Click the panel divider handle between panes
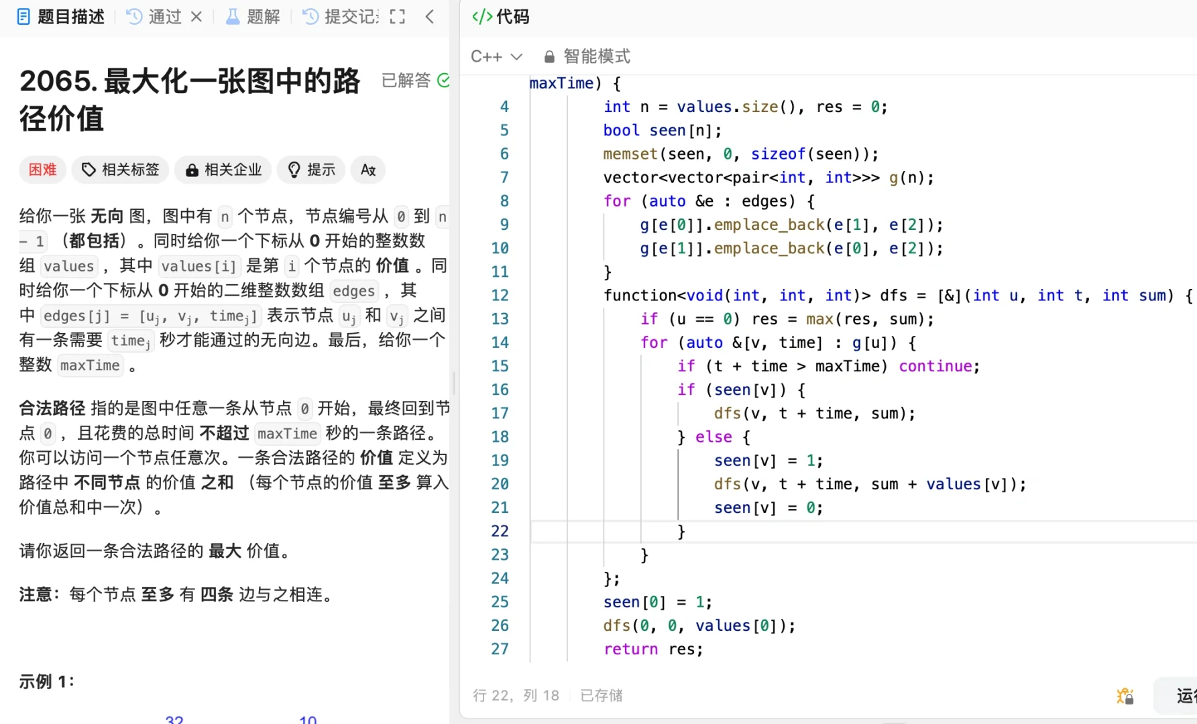 [455, 383]
